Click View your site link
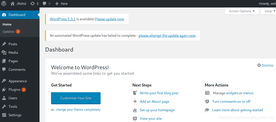 [151, 119]
